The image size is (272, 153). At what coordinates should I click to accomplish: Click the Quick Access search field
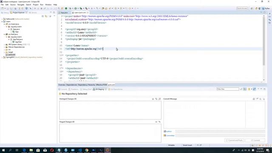coord(242,8)
